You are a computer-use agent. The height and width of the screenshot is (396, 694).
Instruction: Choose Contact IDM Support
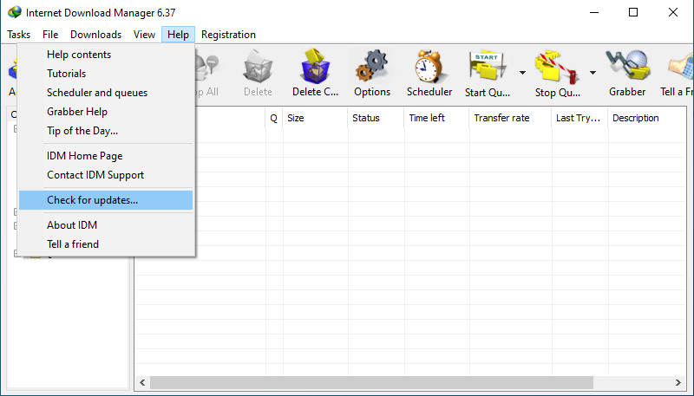click(x=106, y=174)
